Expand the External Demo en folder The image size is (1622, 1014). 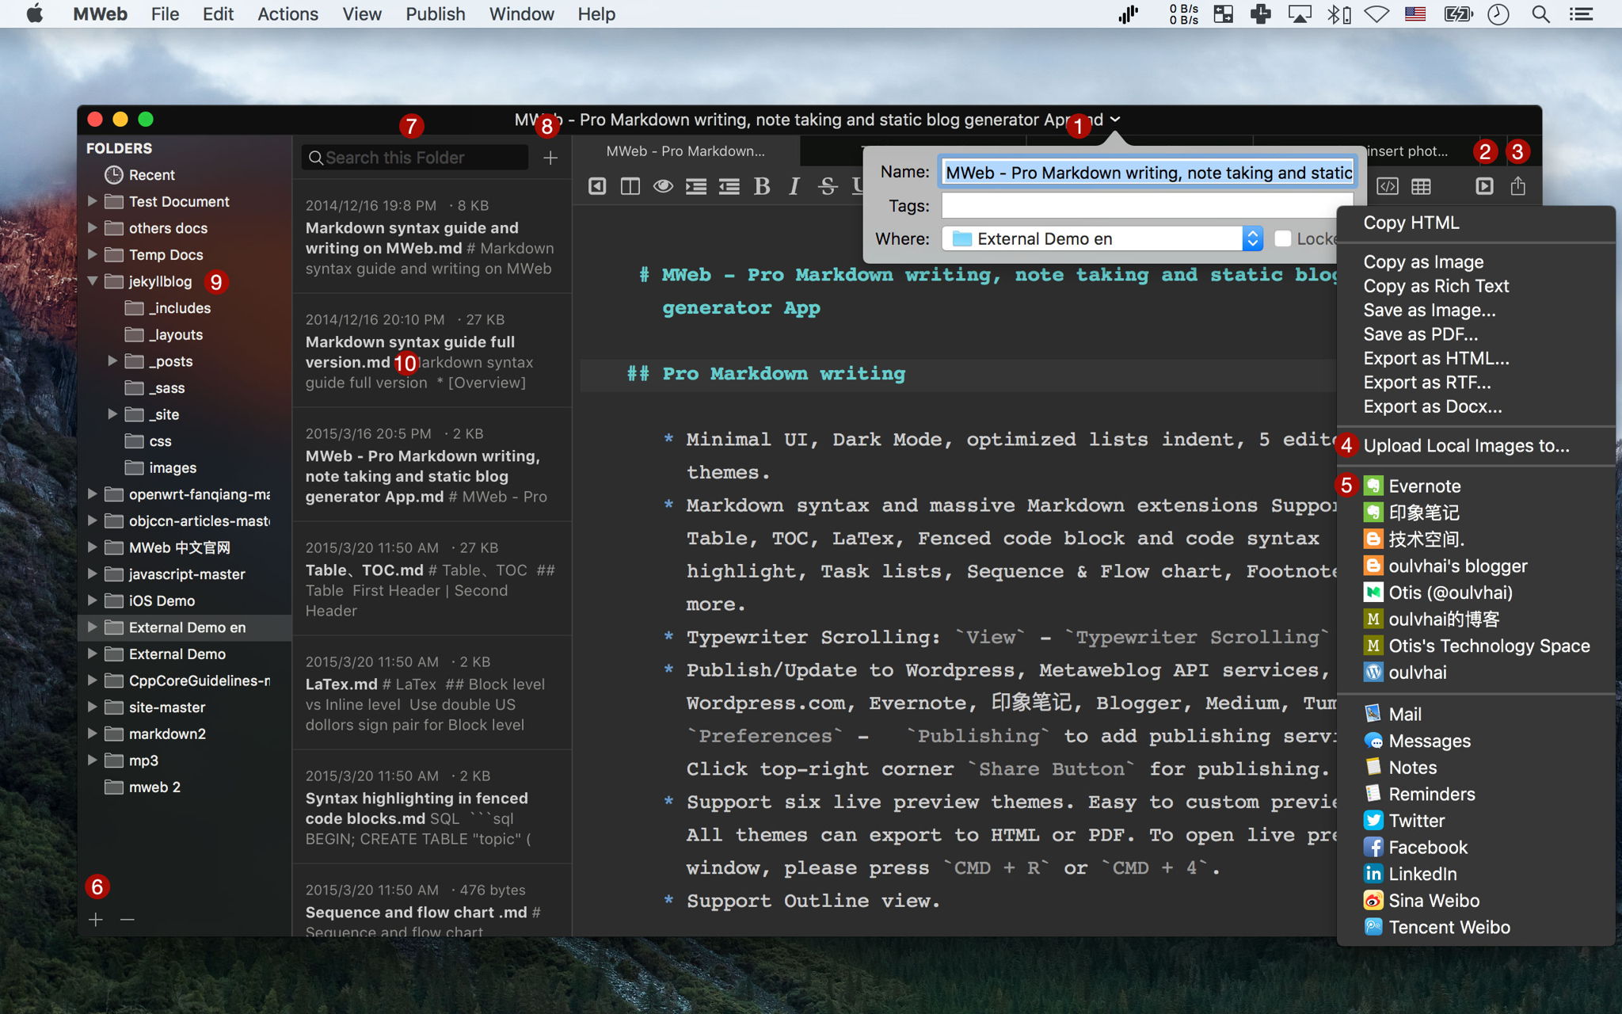tap(93, 627)
